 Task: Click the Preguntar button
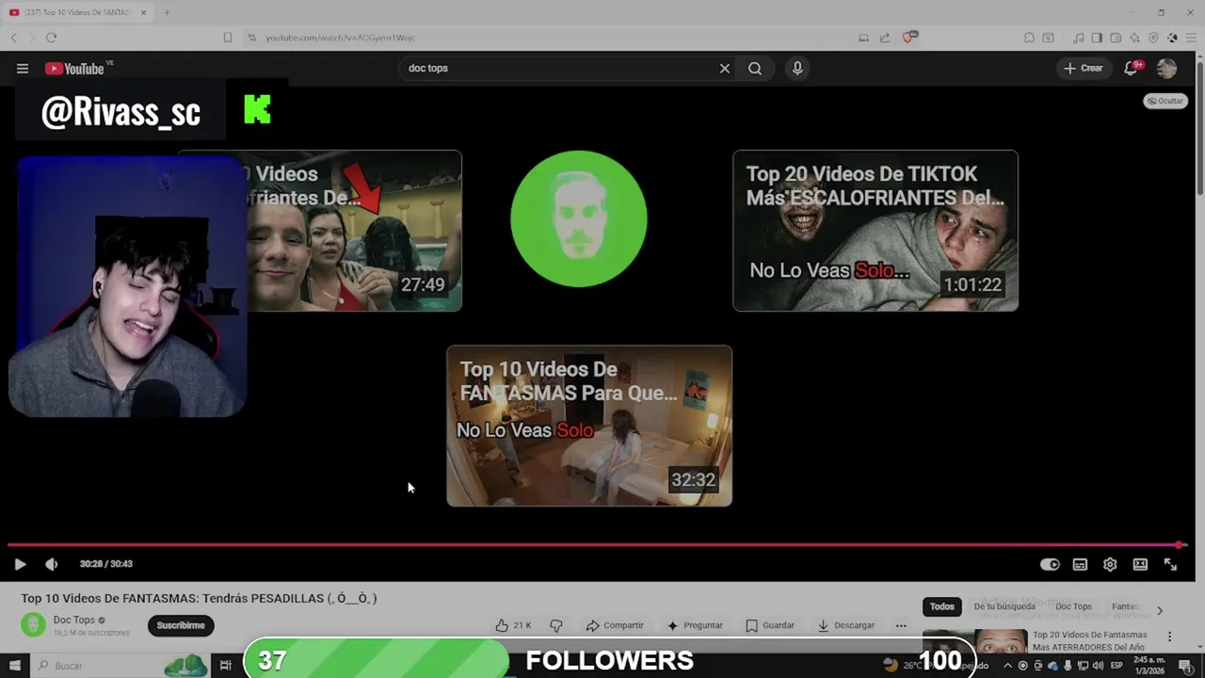(x=695, y=625)
